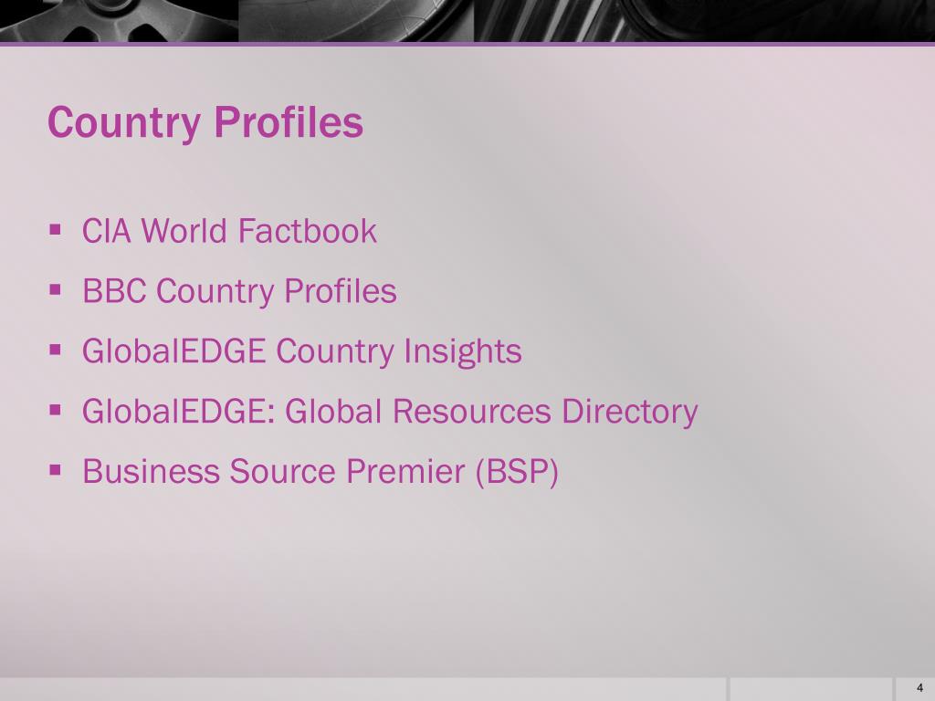Open GlobalEDGE Country Insights link
The image size is (935, 701).
point(301,351)
